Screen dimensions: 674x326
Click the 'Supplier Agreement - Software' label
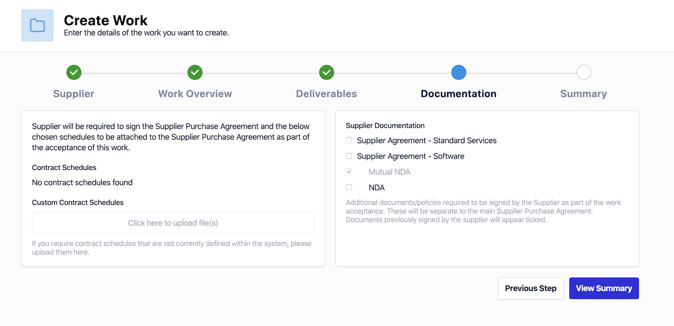pyautogui.click(x=411, y=156)
